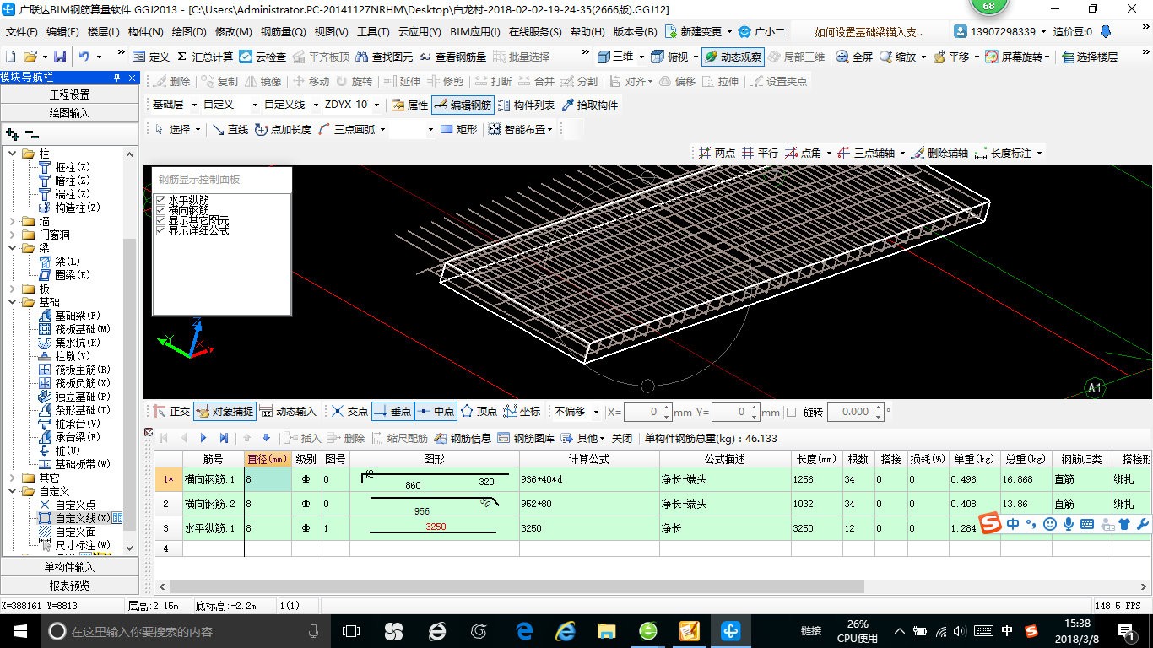Open the 工具(T) menu

click(x=373, y=32)
